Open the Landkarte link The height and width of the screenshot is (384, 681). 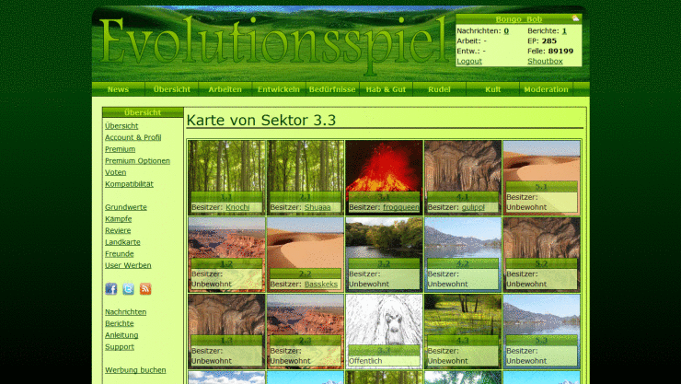[x=122, y=242]
